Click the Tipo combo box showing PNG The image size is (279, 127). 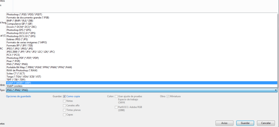(x=142, y=90)
